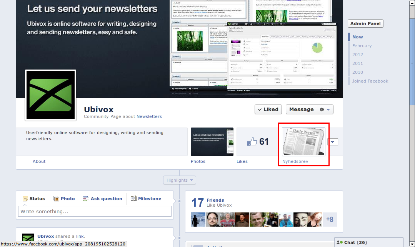Open the Admin Panel
This screenshot has height=247, width=415.
pyautogui.click(x=365, y=23)
